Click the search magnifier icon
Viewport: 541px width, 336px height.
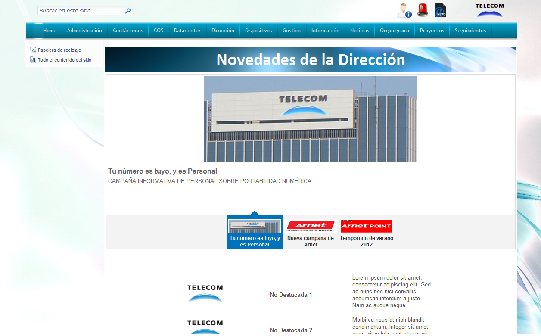128,11
